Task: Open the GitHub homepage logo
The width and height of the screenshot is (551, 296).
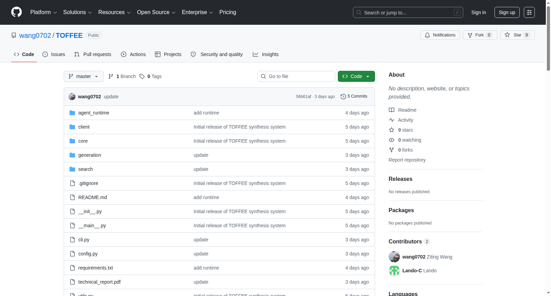Action: tap(17, 12)
